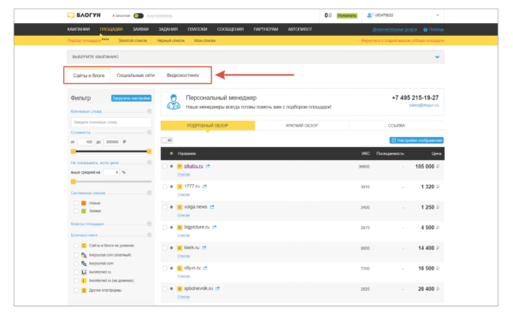This screenshot has height=320, width=513.
Task: Click the yellow platform icon before klerk.ru
Action: (x=180, y=248)
